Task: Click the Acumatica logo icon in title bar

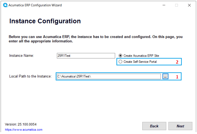Action: (x=5, y=5)
